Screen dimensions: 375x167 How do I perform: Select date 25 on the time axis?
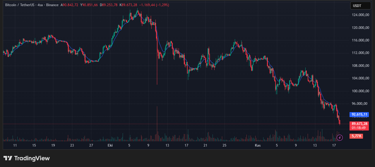[224, 145]
